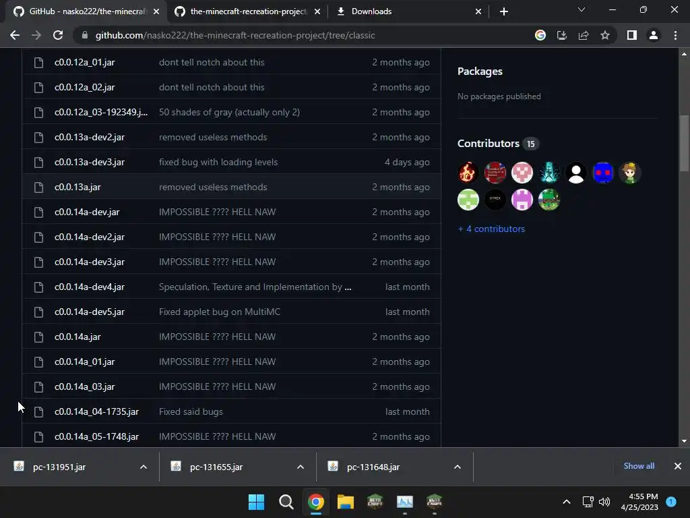Open file c0.0.14a-dev4.jar

(x=90, y=287)
